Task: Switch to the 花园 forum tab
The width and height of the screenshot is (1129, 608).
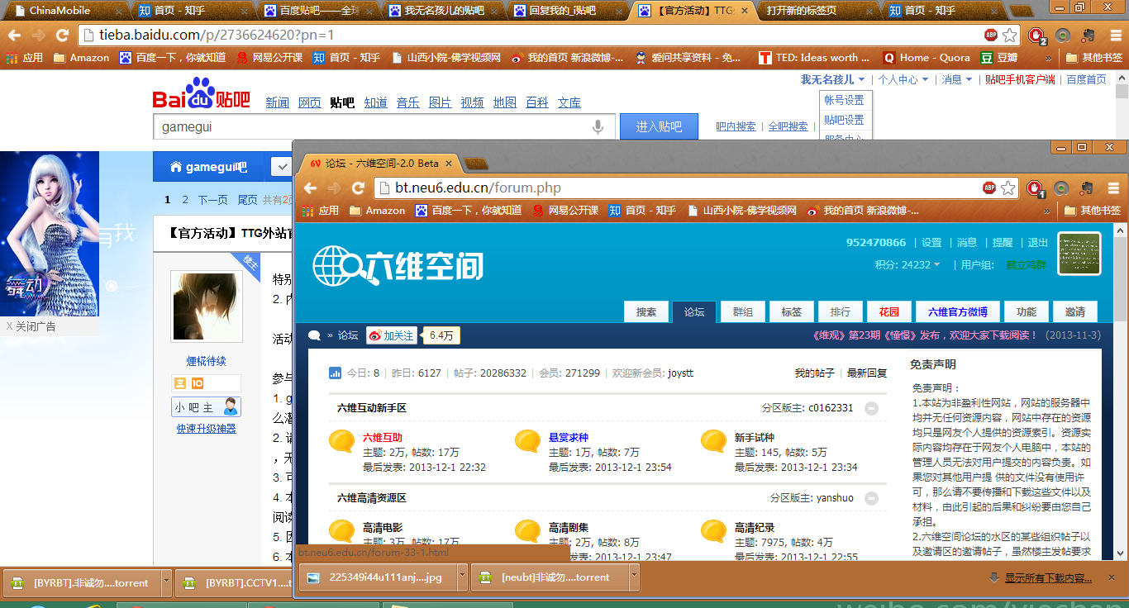Action: (889, 312)
